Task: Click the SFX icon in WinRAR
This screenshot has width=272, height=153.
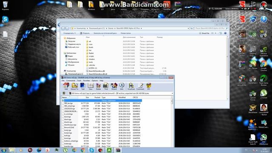Action: [x=148, y=86]
